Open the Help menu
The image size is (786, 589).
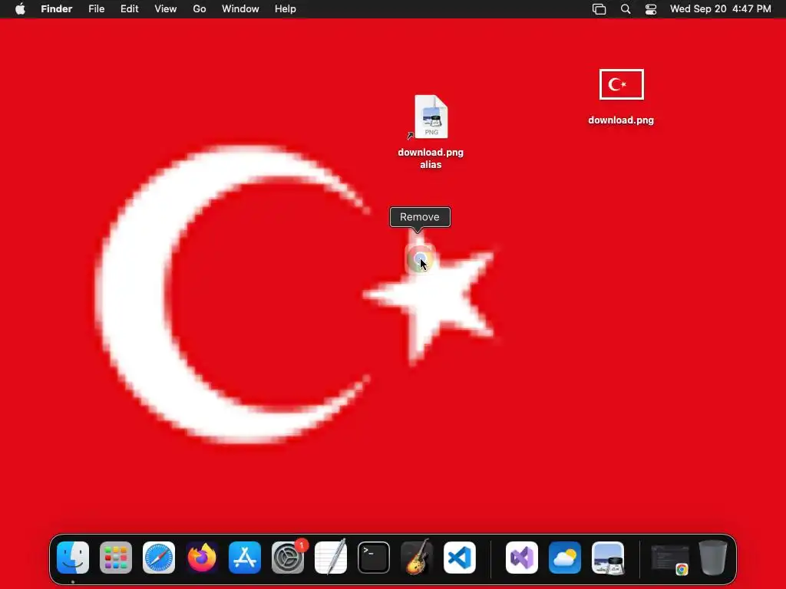tap(286, 9)
